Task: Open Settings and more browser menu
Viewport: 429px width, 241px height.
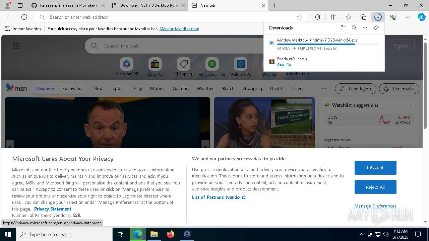Action: pyautogui.click(x=407, y=17)
